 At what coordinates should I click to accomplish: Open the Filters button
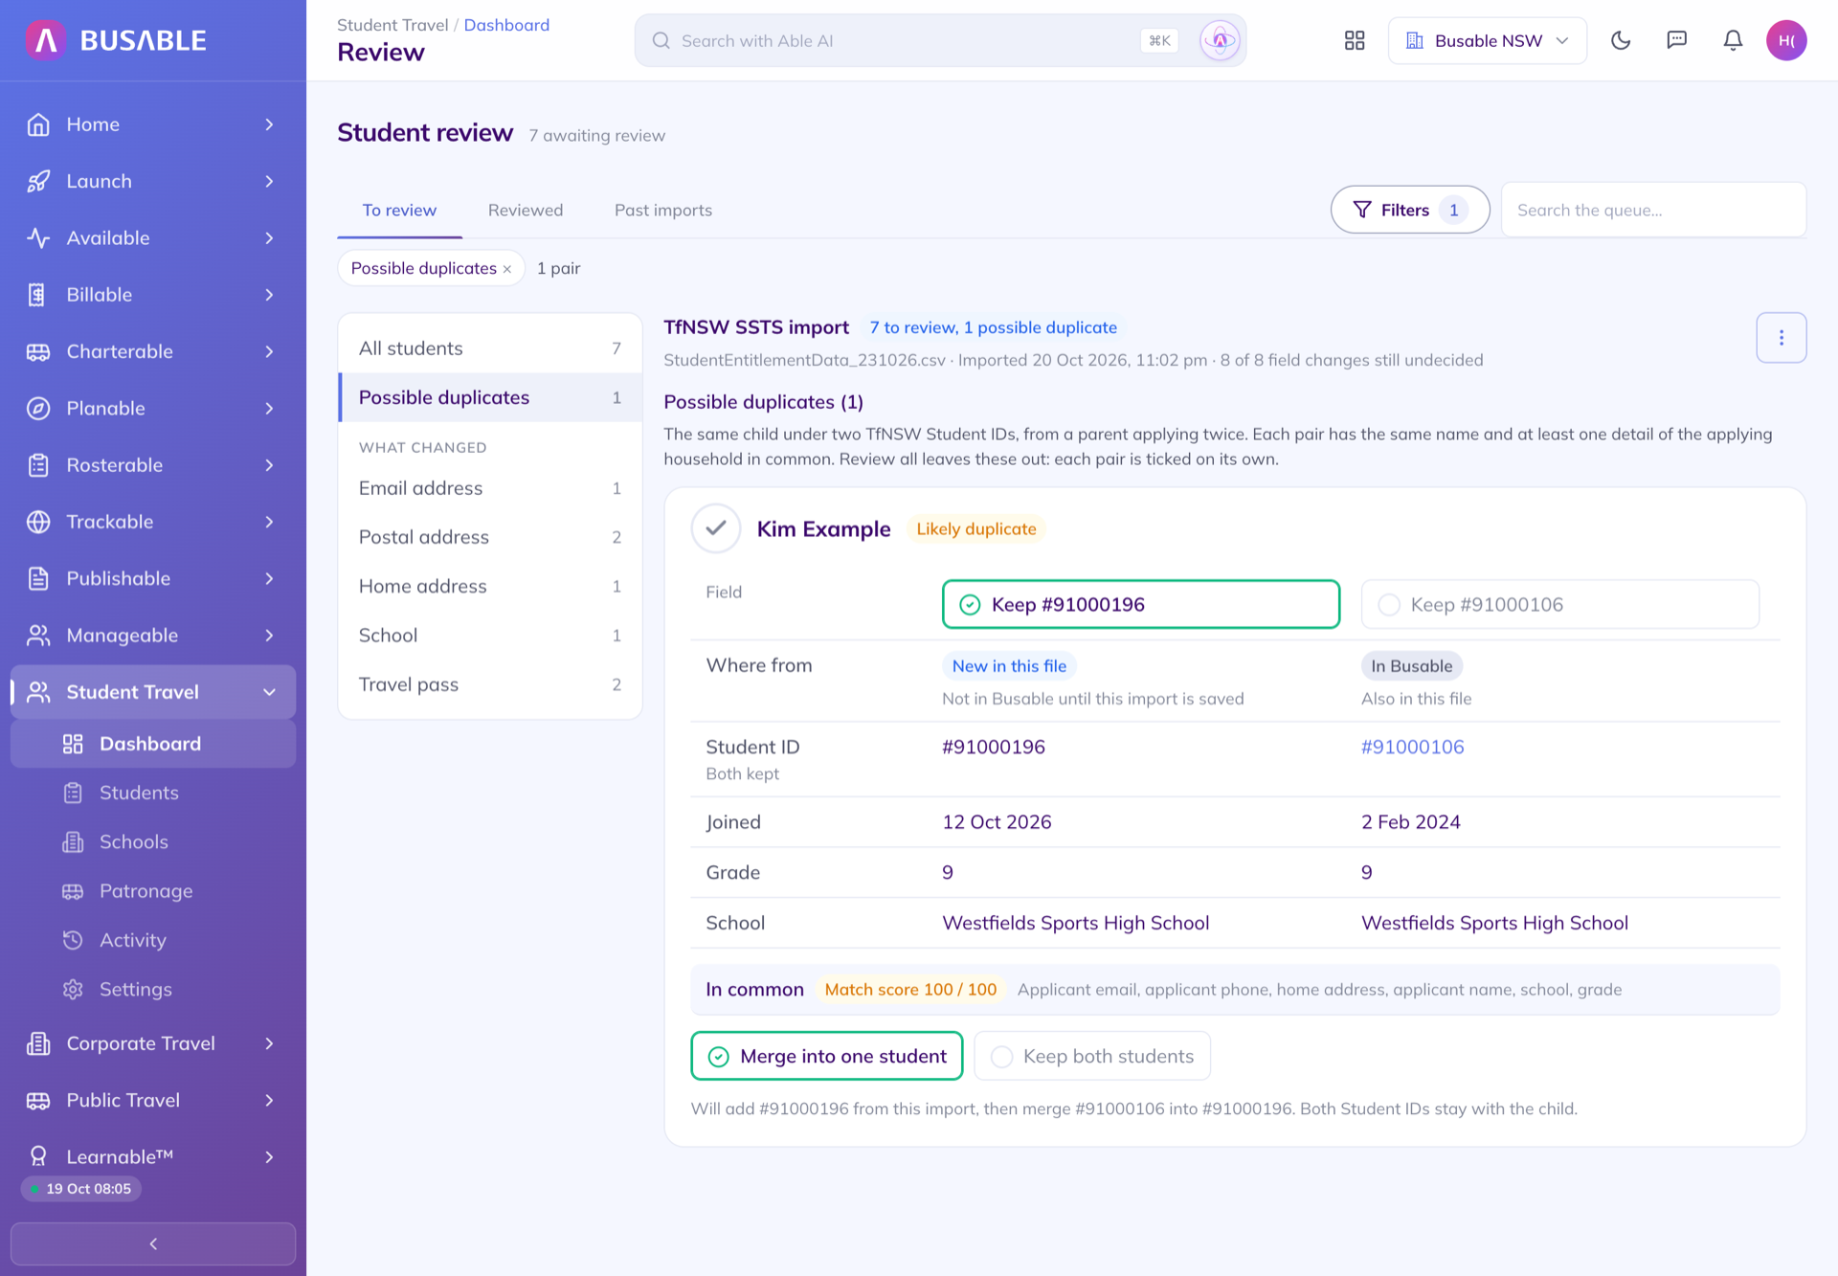tap(1409, 210)
